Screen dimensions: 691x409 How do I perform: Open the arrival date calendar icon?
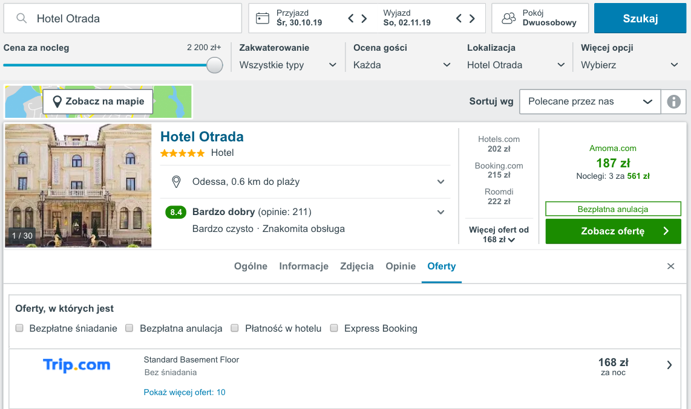(262, 18)
